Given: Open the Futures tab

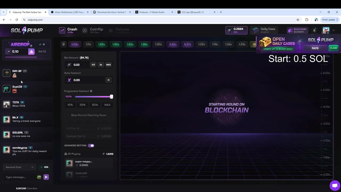Looking at the screenshot, I should pyautogui.click(x=119, y=30).
